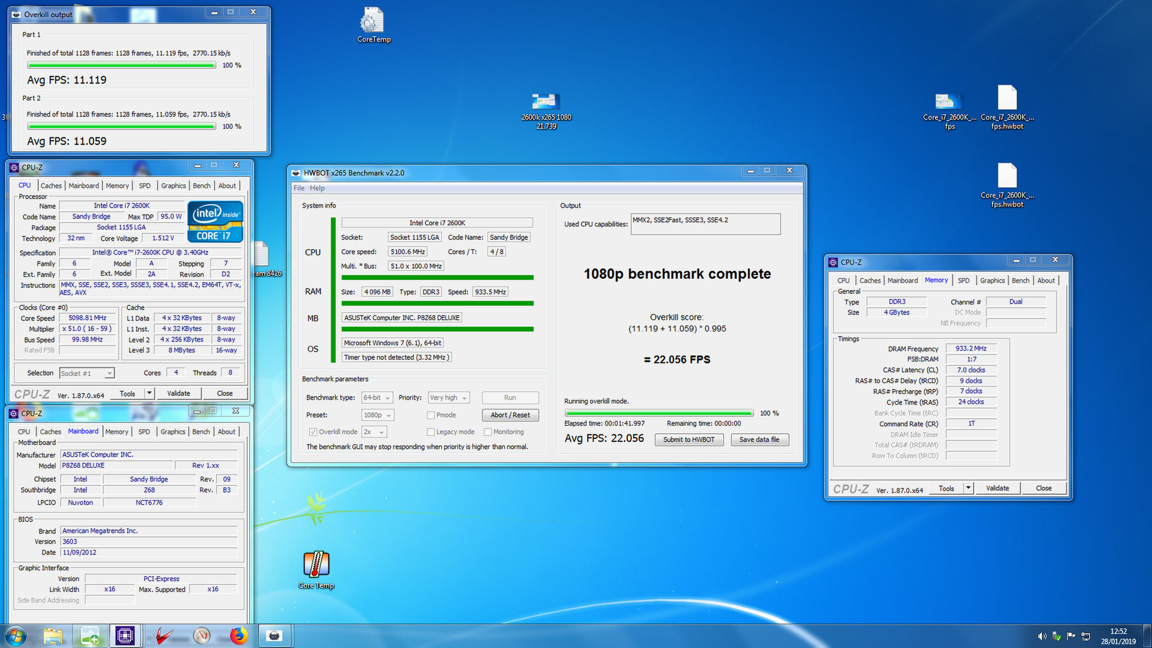Image resolution: width=1152 pixels, height=648 pixels.
Task: Click the Part 2 progress bar
Action: pyautogui.click(x=121, y=127)
